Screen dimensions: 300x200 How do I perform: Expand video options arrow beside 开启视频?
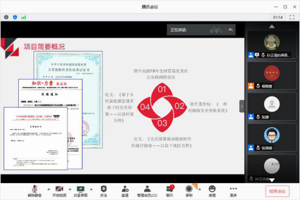click(x=69, y=189)
